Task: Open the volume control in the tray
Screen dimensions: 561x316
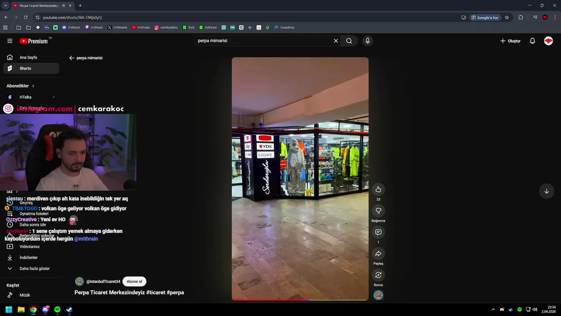Action: click(535, 309)
